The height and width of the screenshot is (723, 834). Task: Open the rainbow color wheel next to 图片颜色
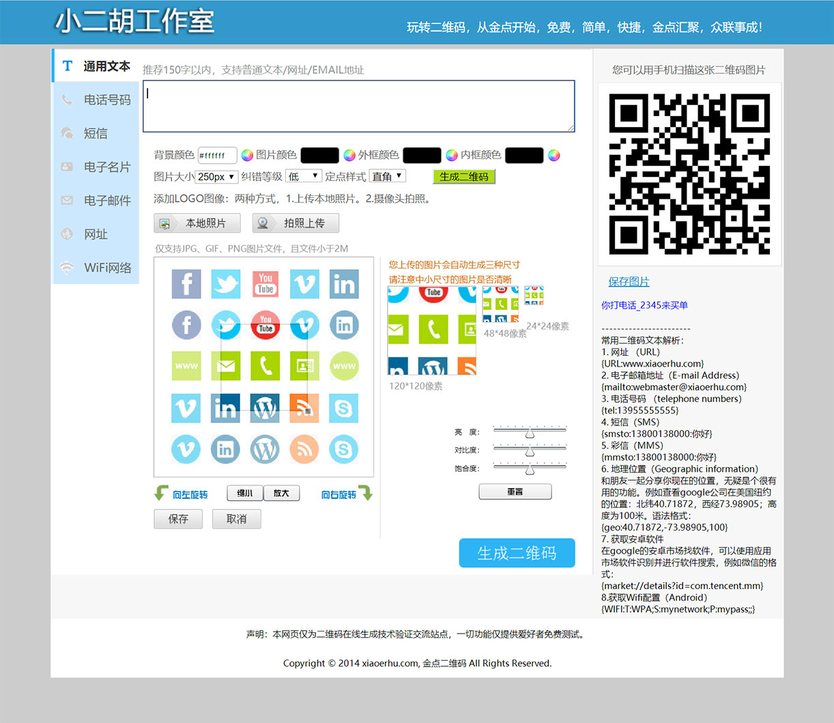click(x=246, y=155)
